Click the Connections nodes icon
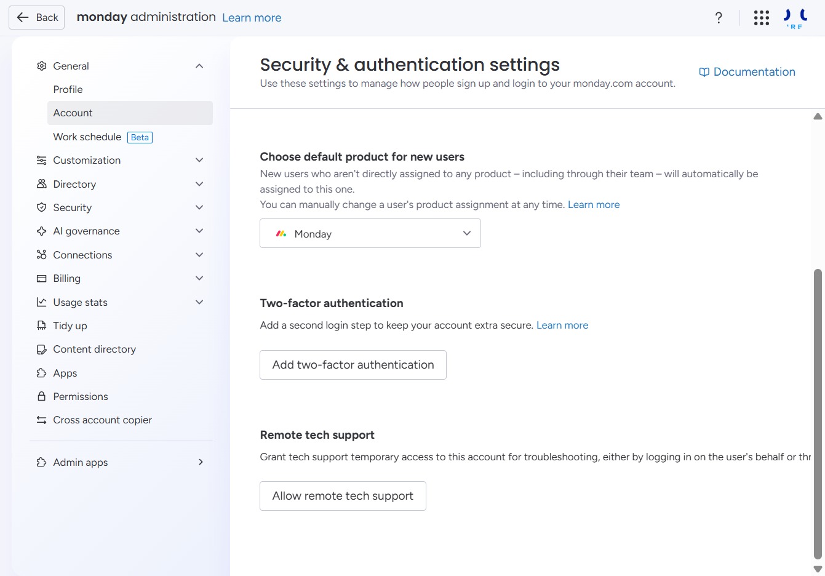The width and height of the screenshot is (825, 576). click(x=42, y=255)
